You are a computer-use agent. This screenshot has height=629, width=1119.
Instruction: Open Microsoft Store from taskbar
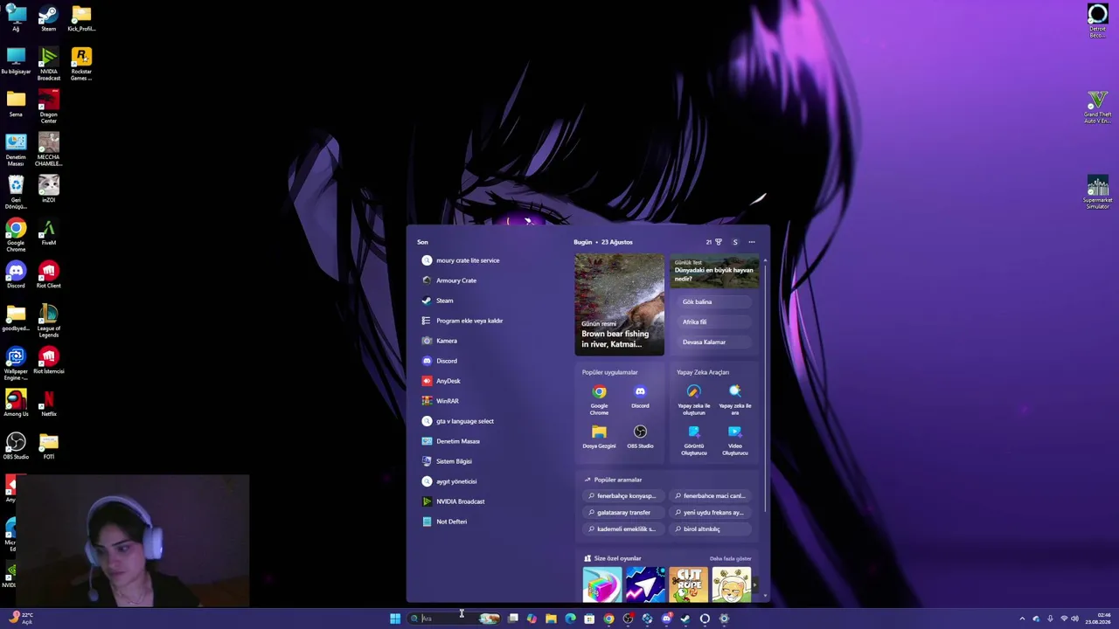click(x=589, y=619)
